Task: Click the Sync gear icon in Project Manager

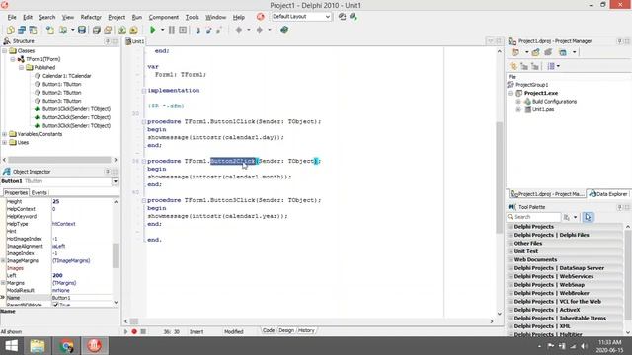Action: (x=513, y=66)
